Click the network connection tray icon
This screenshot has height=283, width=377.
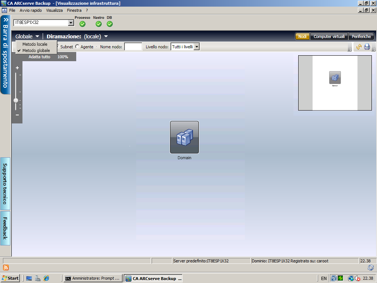pyautogui.click(x=351, y=279)
